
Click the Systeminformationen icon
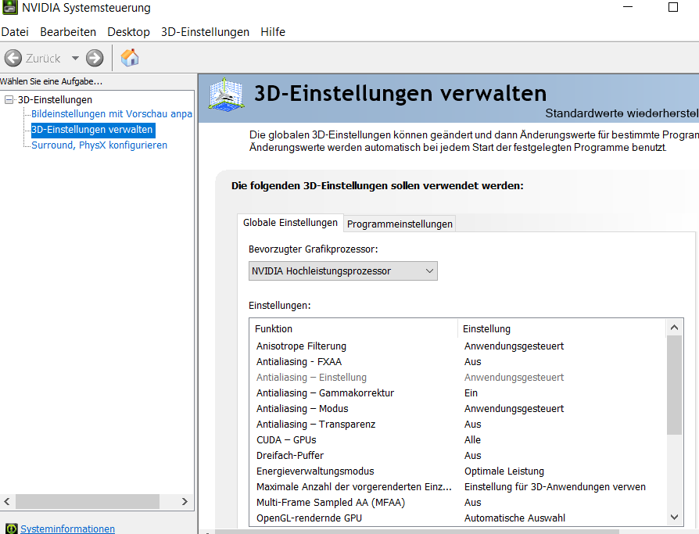12,529
